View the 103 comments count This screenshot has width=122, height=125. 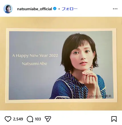coord(38,119)
